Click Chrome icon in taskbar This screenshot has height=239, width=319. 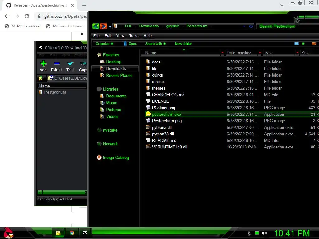pos(72,233)
